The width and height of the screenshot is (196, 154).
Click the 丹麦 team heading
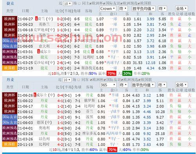pos(10,79)
